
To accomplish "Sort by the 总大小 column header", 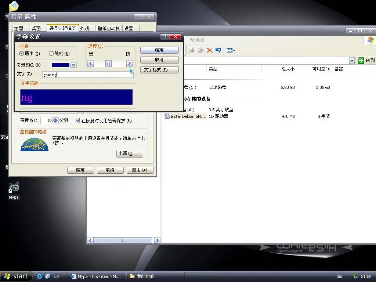I will 279,69.
